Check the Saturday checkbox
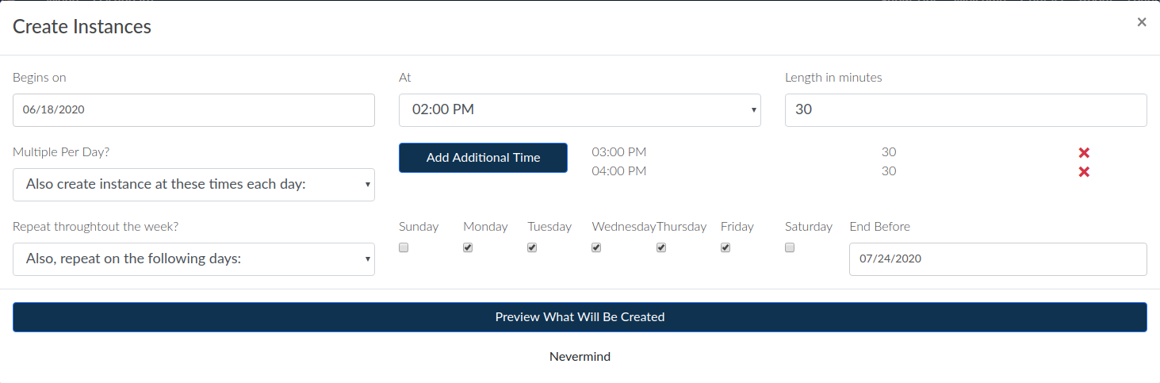The height and width of the screenshot is (383, 1160). pos(790,247)
